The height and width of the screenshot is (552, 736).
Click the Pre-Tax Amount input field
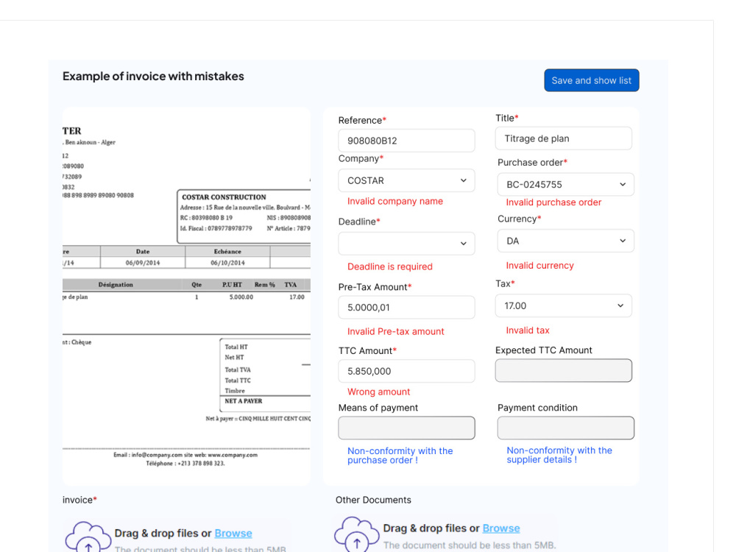click(406, 307)
